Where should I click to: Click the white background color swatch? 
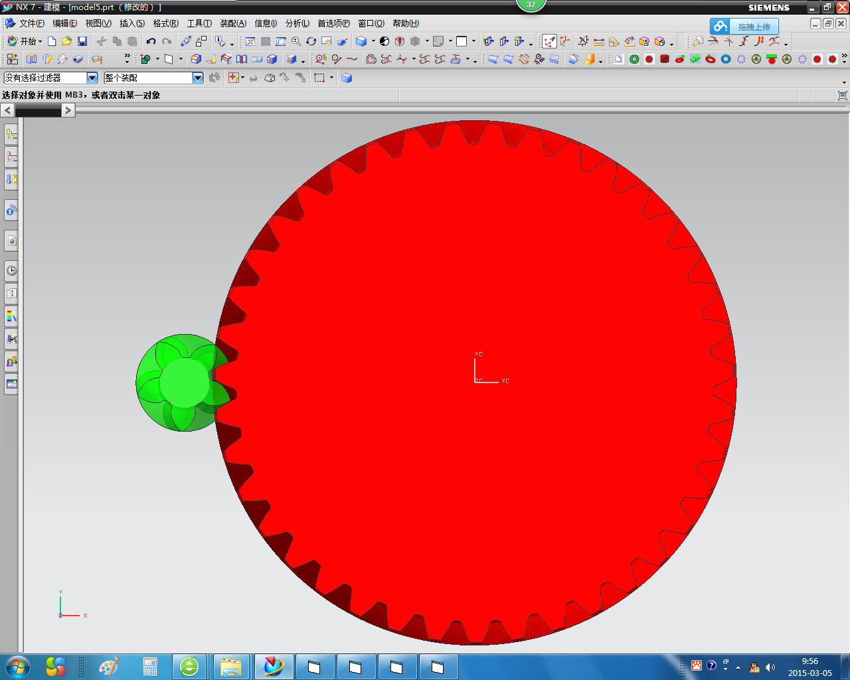coord(462,41)
